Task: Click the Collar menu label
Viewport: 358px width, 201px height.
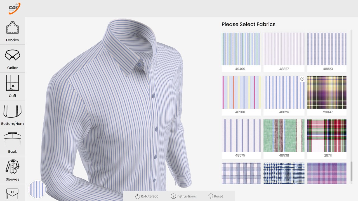Action: click(12, 68)
